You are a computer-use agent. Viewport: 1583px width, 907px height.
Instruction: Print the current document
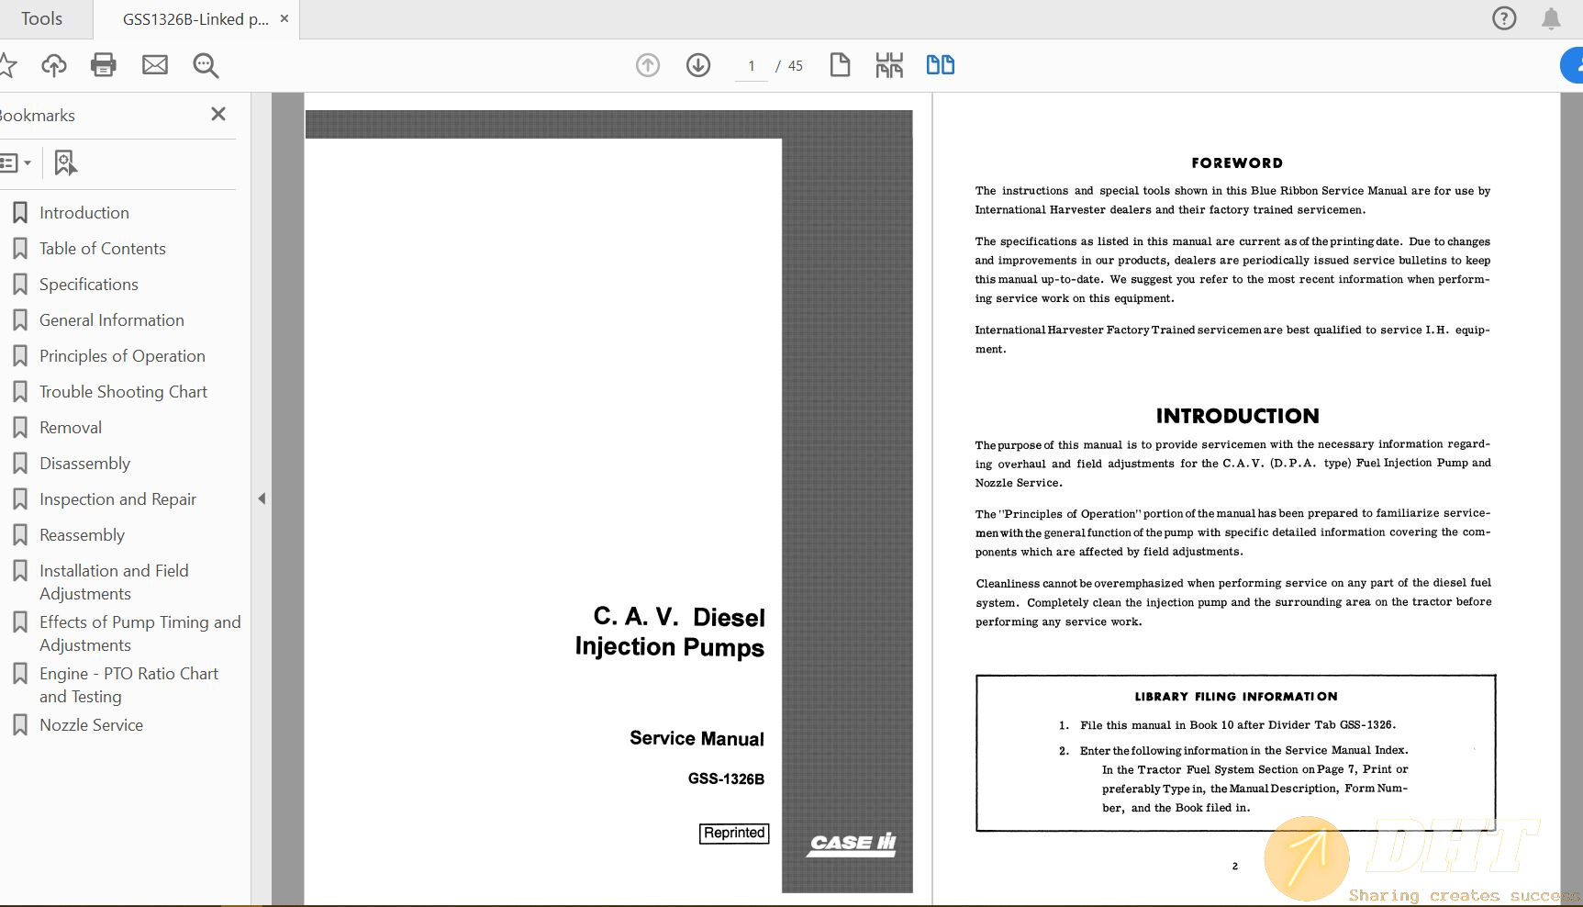tap(103, 65)
